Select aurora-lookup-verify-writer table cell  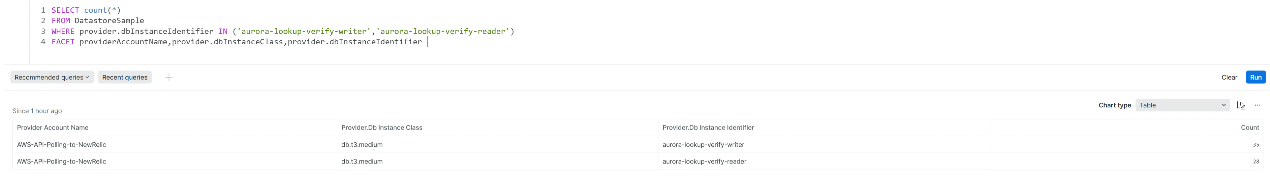click(x=824, y=145)
